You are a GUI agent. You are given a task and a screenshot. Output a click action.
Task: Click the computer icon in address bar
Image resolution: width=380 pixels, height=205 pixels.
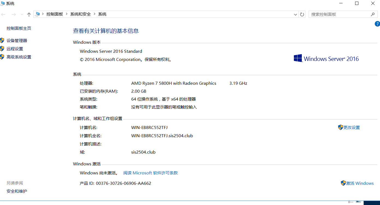tap(37, 14)
